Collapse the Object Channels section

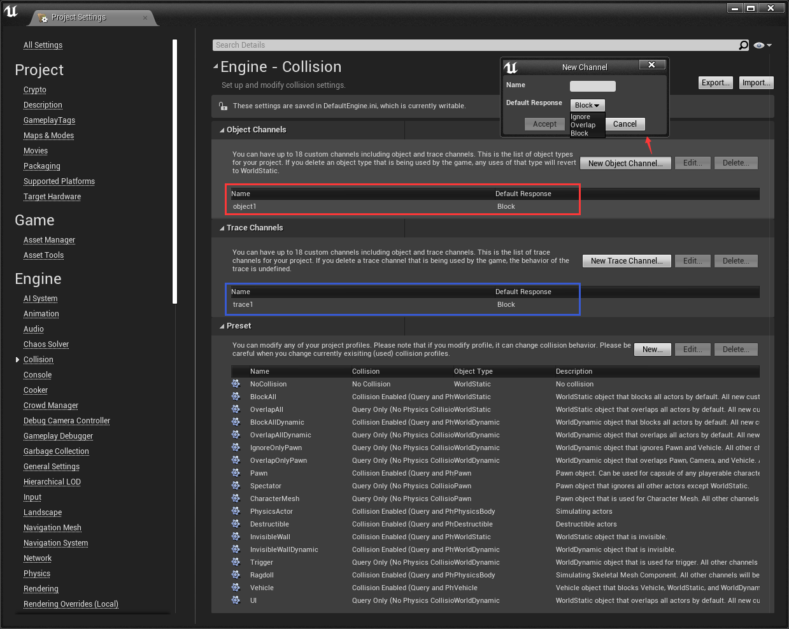pos(222,130)
